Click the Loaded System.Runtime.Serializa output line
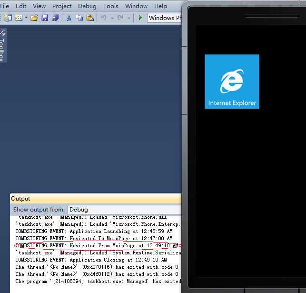This screenshot has width=306, height=293. [x=99, y=253]
